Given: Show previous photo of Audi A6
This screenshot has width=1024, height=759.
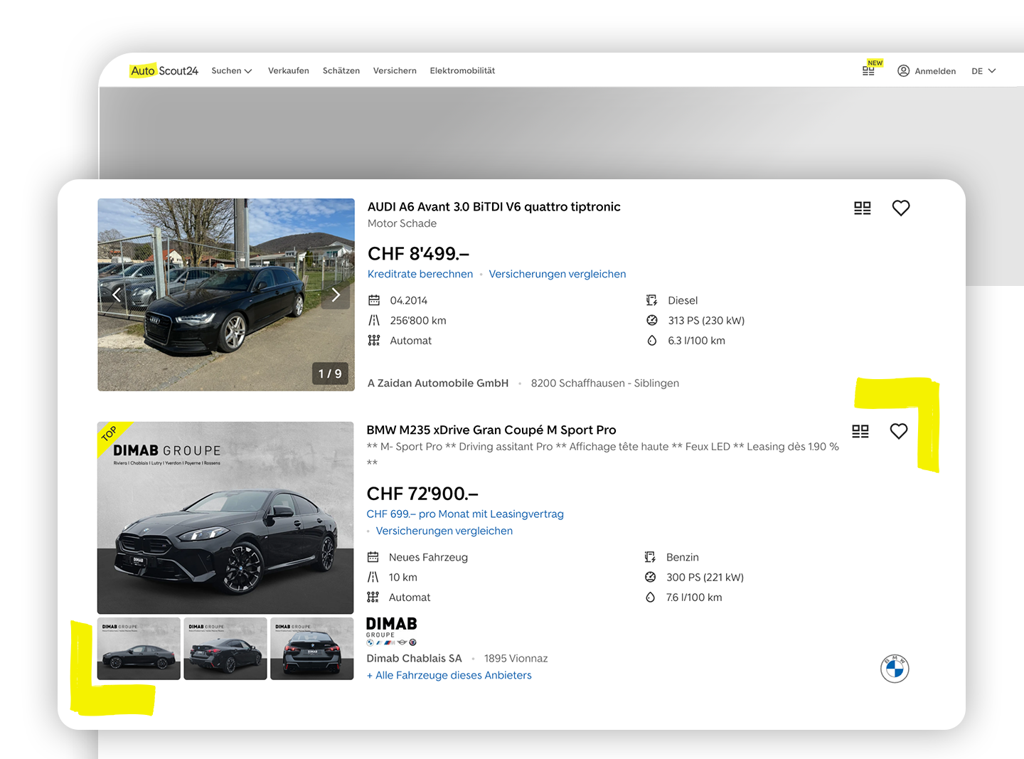Looking at the screenshot, I should tap(117, 294).
